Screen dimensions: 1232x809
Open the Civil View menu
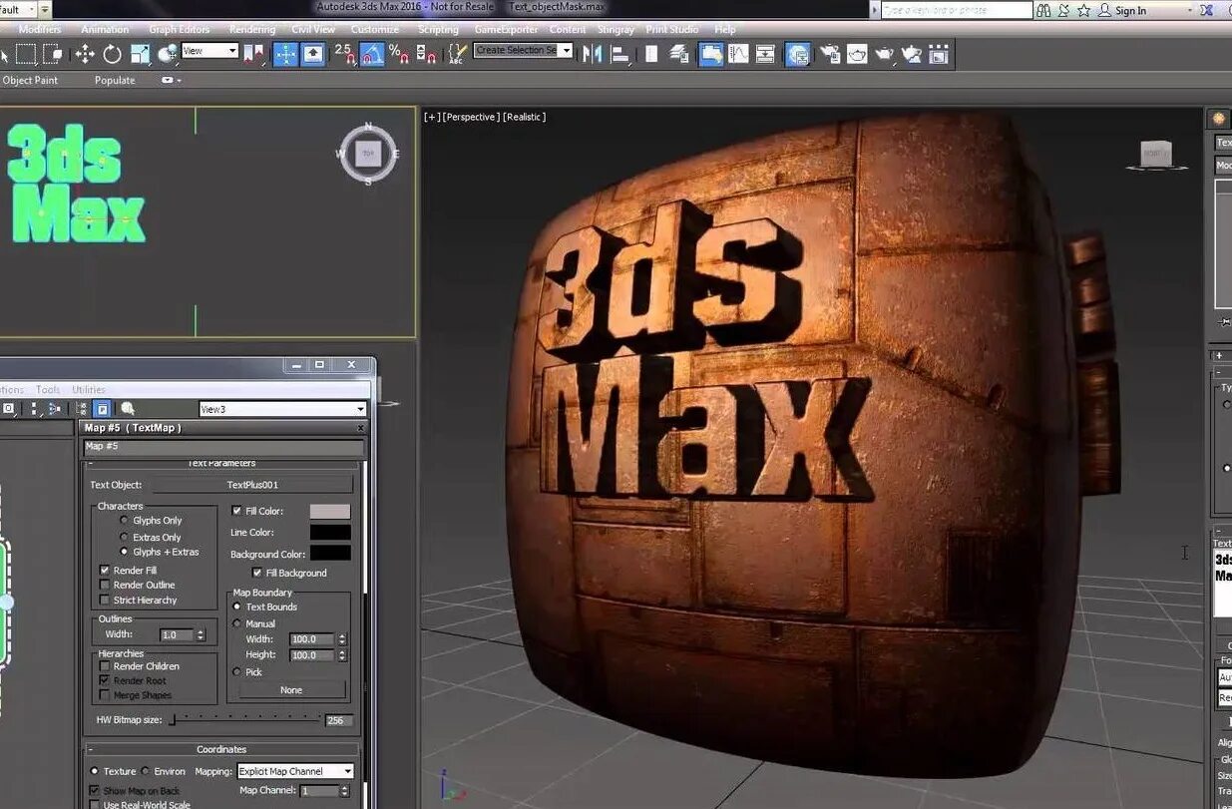313,30
